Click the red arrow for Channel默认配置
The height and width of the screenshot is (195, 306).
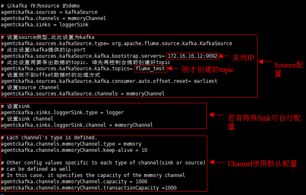[x=216, y=162]
